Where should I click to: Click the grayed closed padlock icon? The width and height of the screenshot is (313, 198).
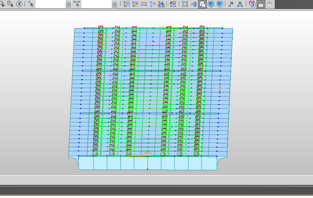point(269,4)
